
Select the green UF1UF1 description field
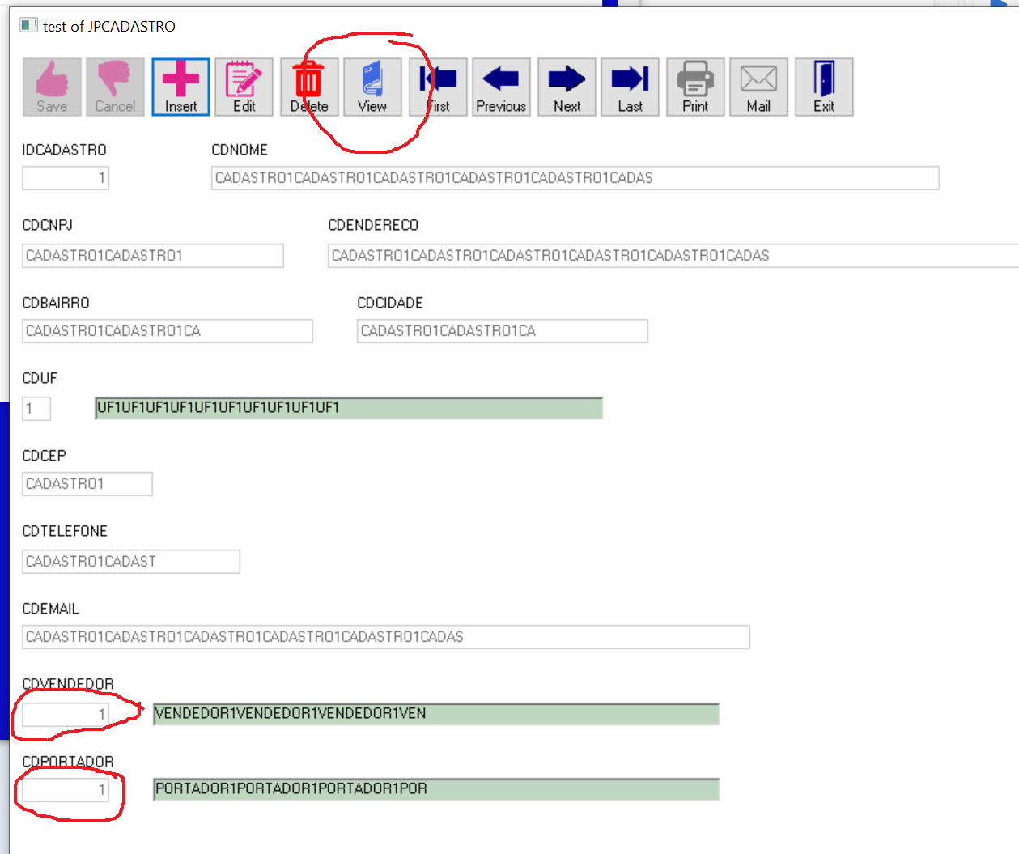click(349, 408)
